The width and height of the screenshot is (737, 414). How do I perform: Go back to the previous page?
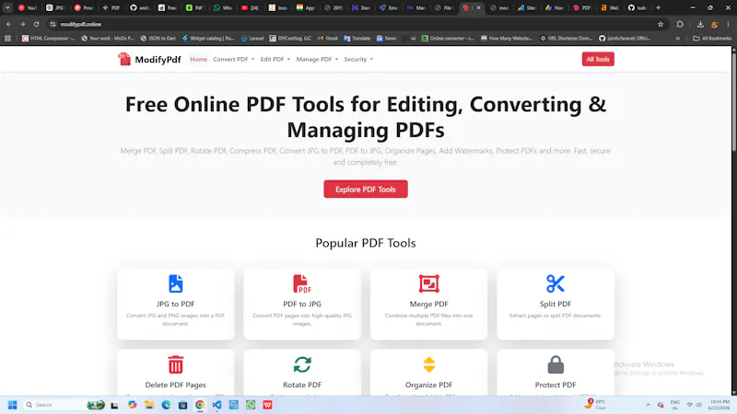coord(9,24)
